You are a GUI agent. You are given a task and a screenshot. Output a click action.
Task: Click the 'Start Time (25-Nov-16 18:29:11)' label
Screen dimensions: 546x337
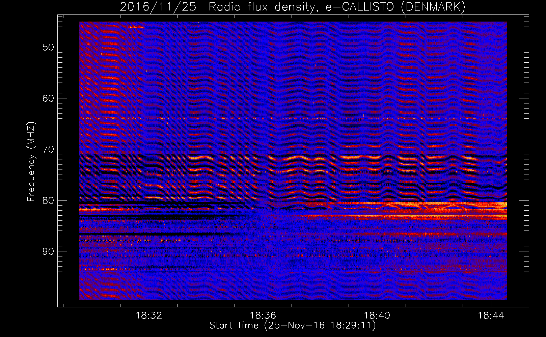(293, 326)
